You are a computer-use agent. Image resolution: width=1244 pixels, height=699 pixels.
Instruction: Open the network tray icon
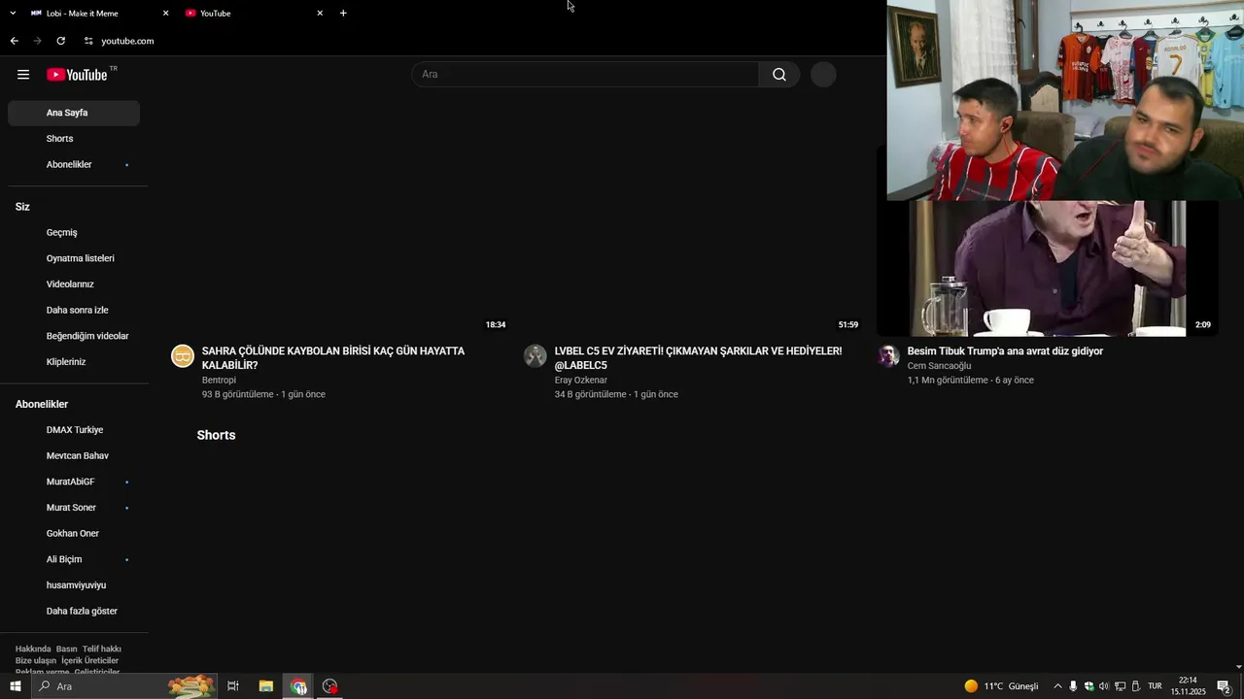(x=1120, y=686)
